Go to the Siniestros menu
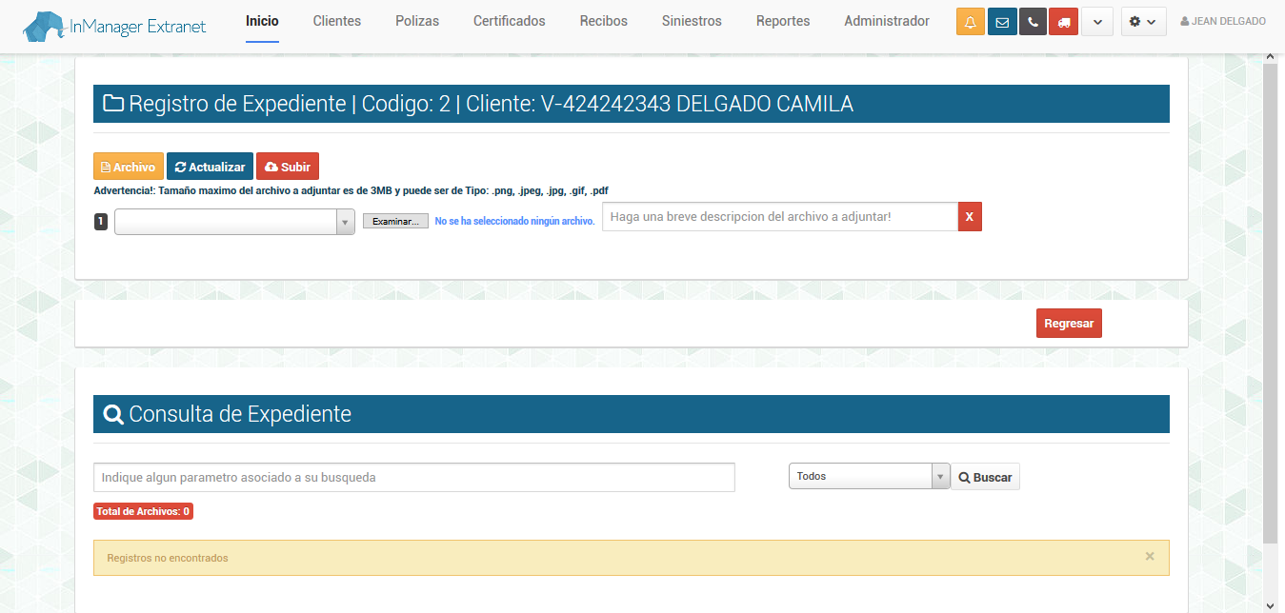Screen dimensions: 1285x613 [x=692, y=21]
